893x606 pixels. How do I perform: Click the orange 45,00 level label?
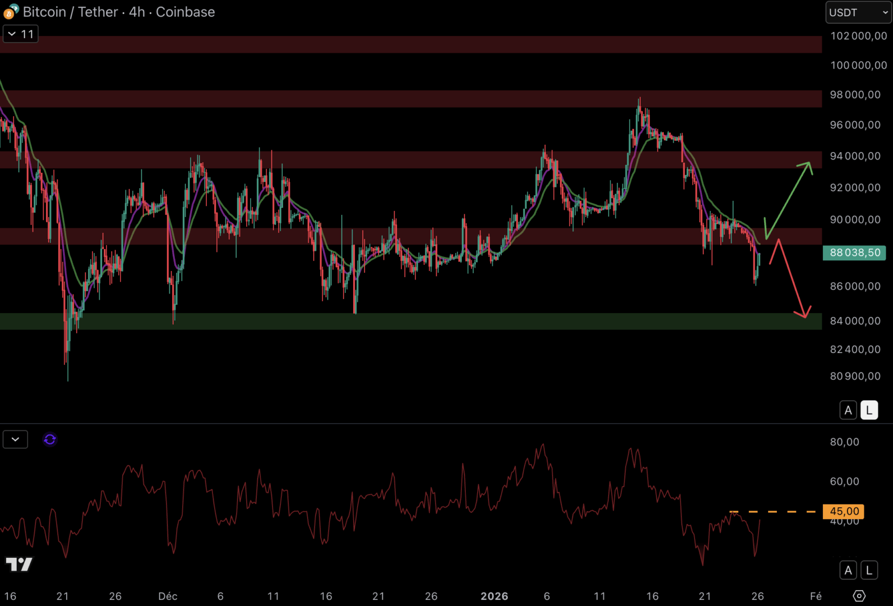(x=843, y=511)
